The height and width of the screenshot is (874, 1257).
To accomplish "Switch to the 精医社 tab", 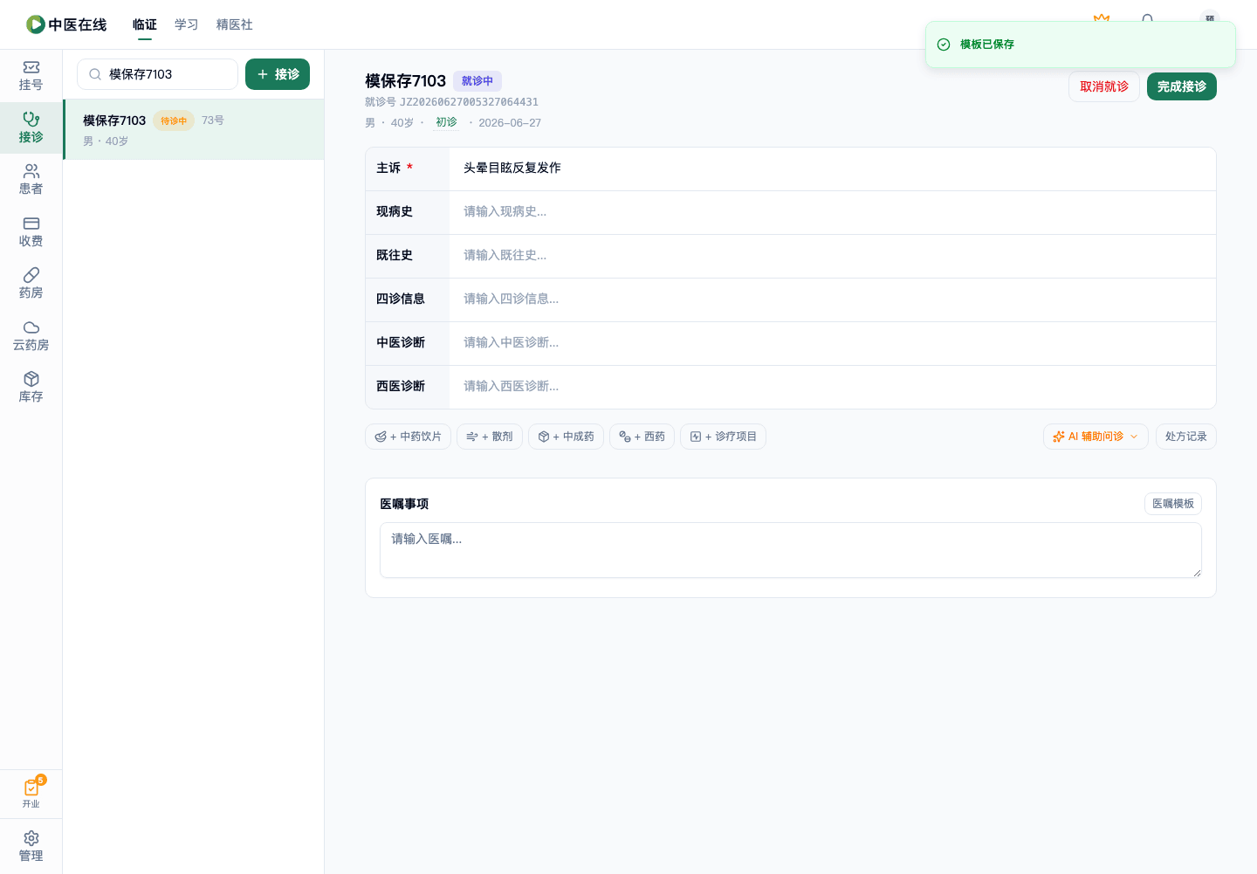I will pyautogui.click(x=235, y=24).
